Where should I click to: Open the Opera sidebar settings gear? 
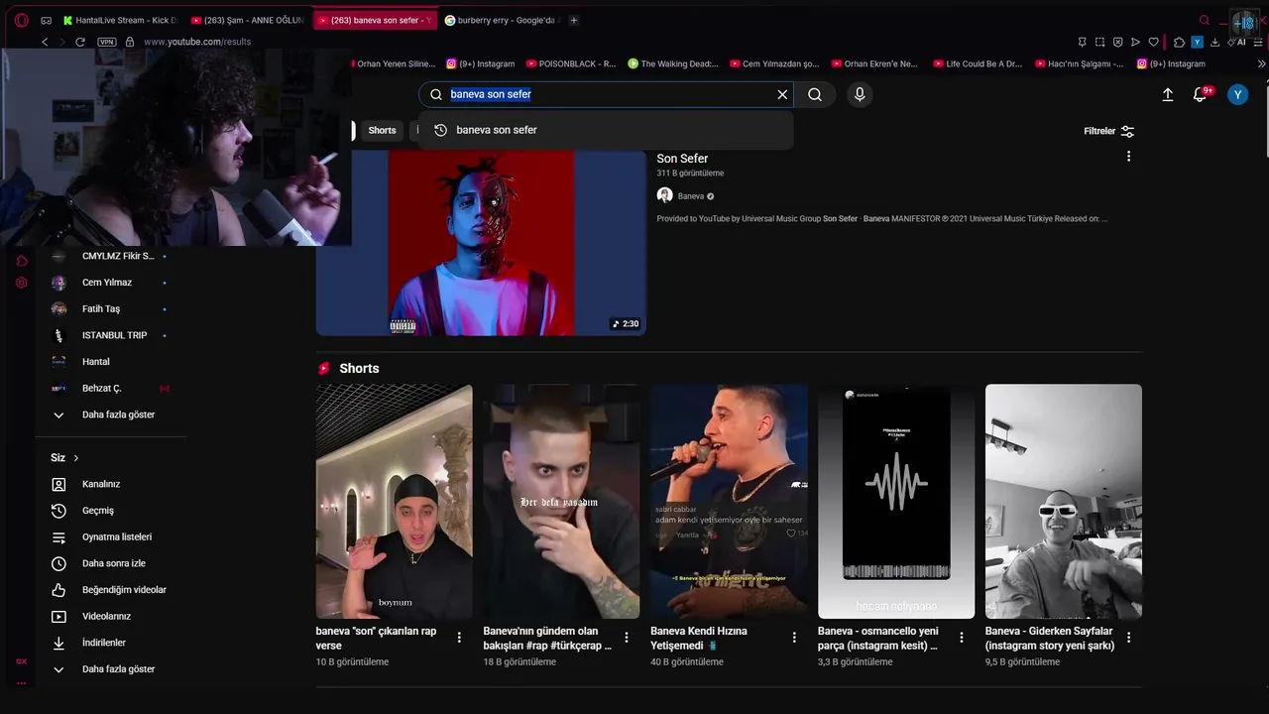(x=21, y=283)
